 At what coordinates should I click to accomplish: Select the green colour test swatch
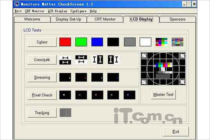(x=81, y=42)
